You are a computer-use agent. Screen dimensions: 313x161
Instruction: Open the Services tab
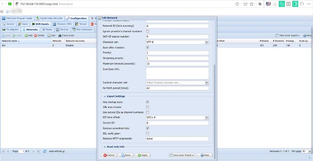tap(62, 29)
